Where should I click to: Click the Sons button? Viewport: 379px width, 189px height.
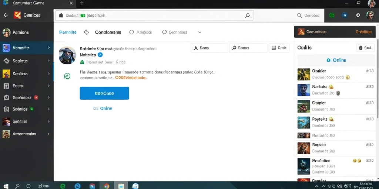pos(209,48)
